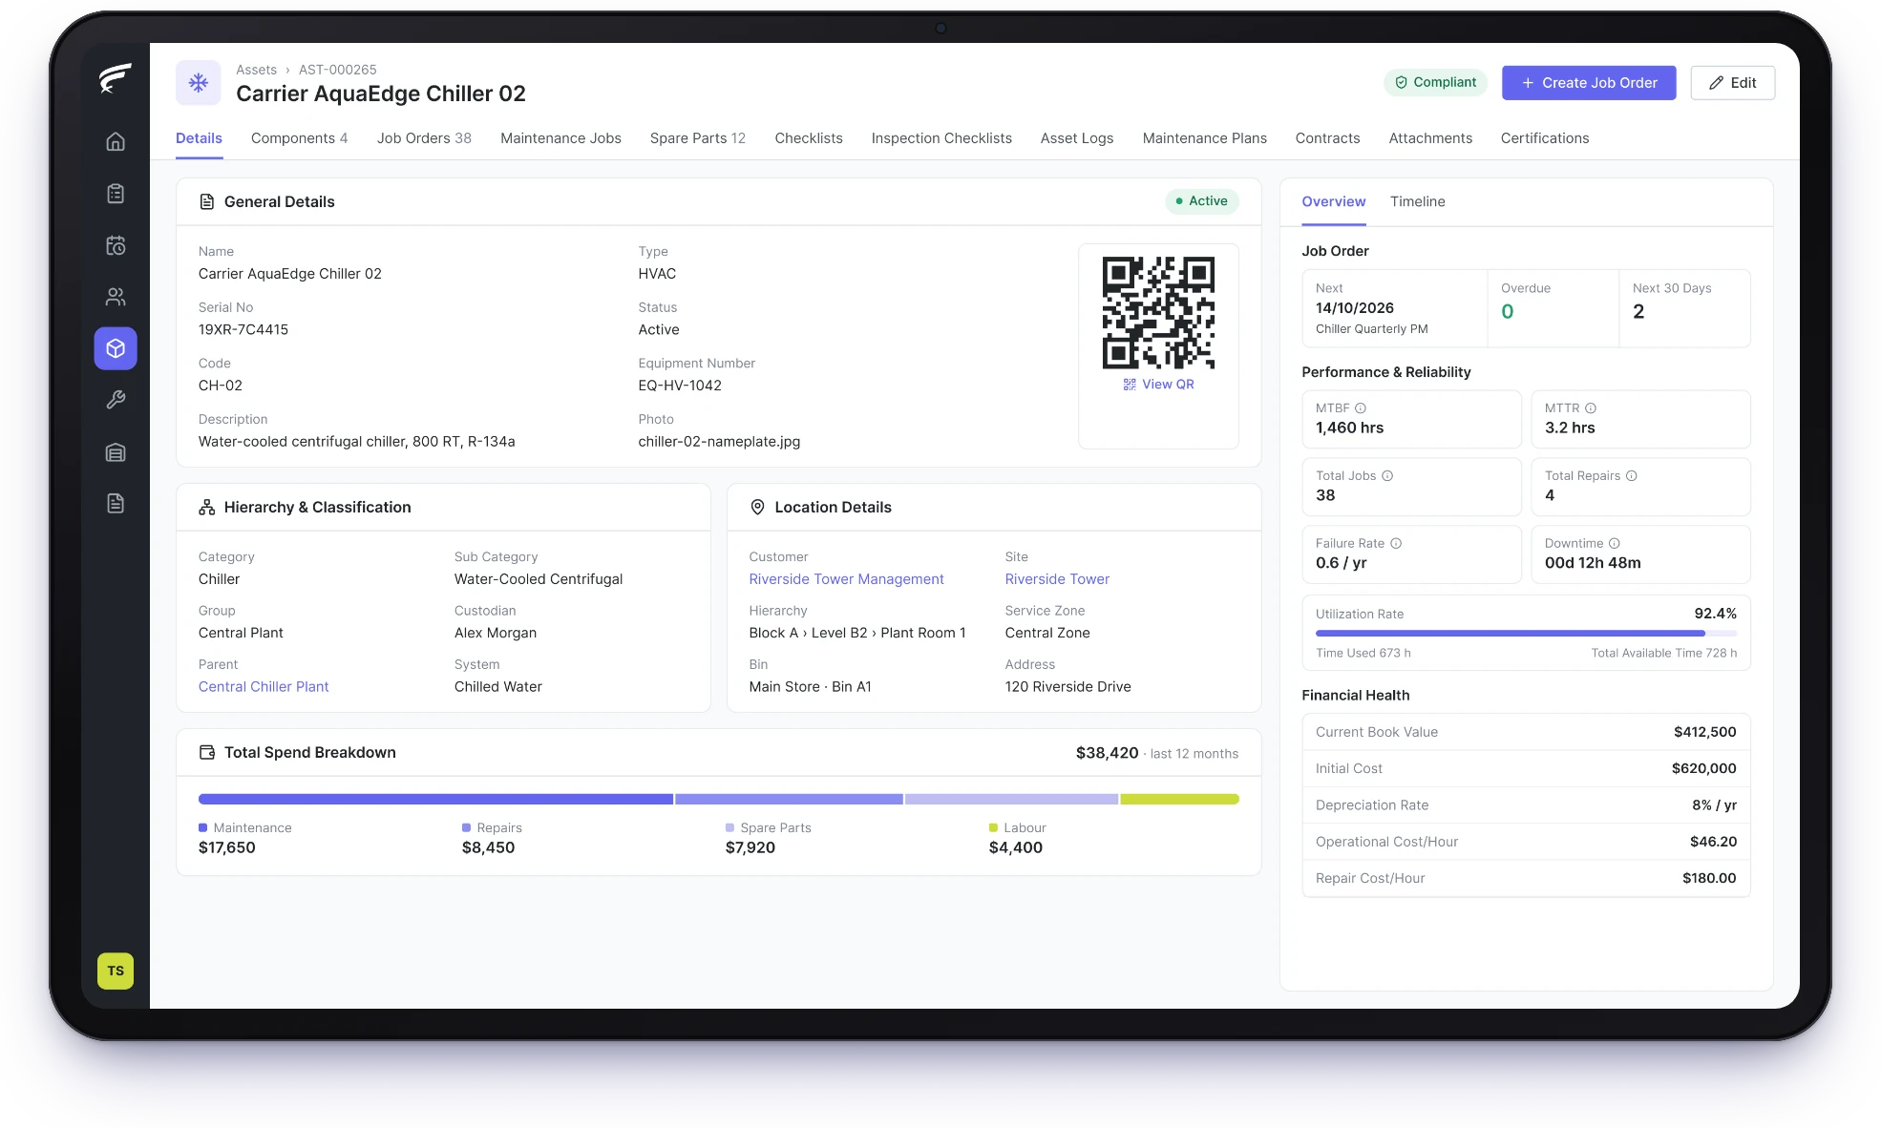The width and height of the screenshot is (1881, 1128).
Task: Open the Home icon in sidebar
Action: (x=116, y=141)
